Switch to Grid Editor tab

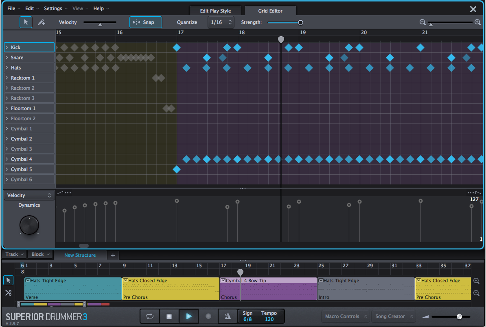(x=270, y=11)
